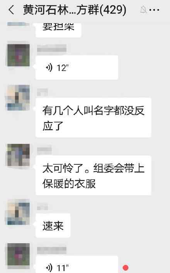Screen dimensions: 170x273
Task: Tap blurred sender name above 太可怜了 message
Action: click(x=44, y=150)
